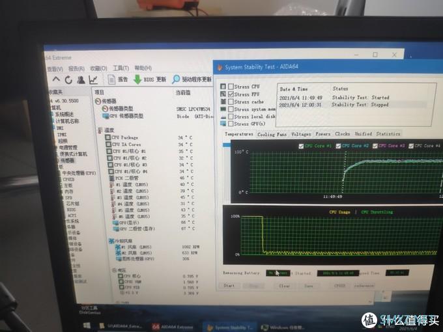The width and height of the screenshot is (443, 332).
Task: Click the Stress cache icon
Action: tap(223, 102)
